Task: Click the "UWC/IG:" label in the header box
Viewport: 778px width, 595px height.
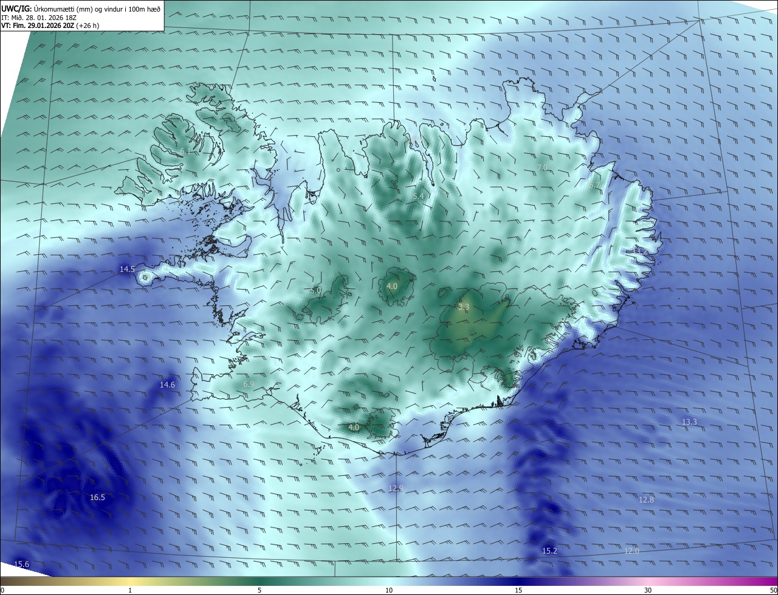Action: (16, 9)
